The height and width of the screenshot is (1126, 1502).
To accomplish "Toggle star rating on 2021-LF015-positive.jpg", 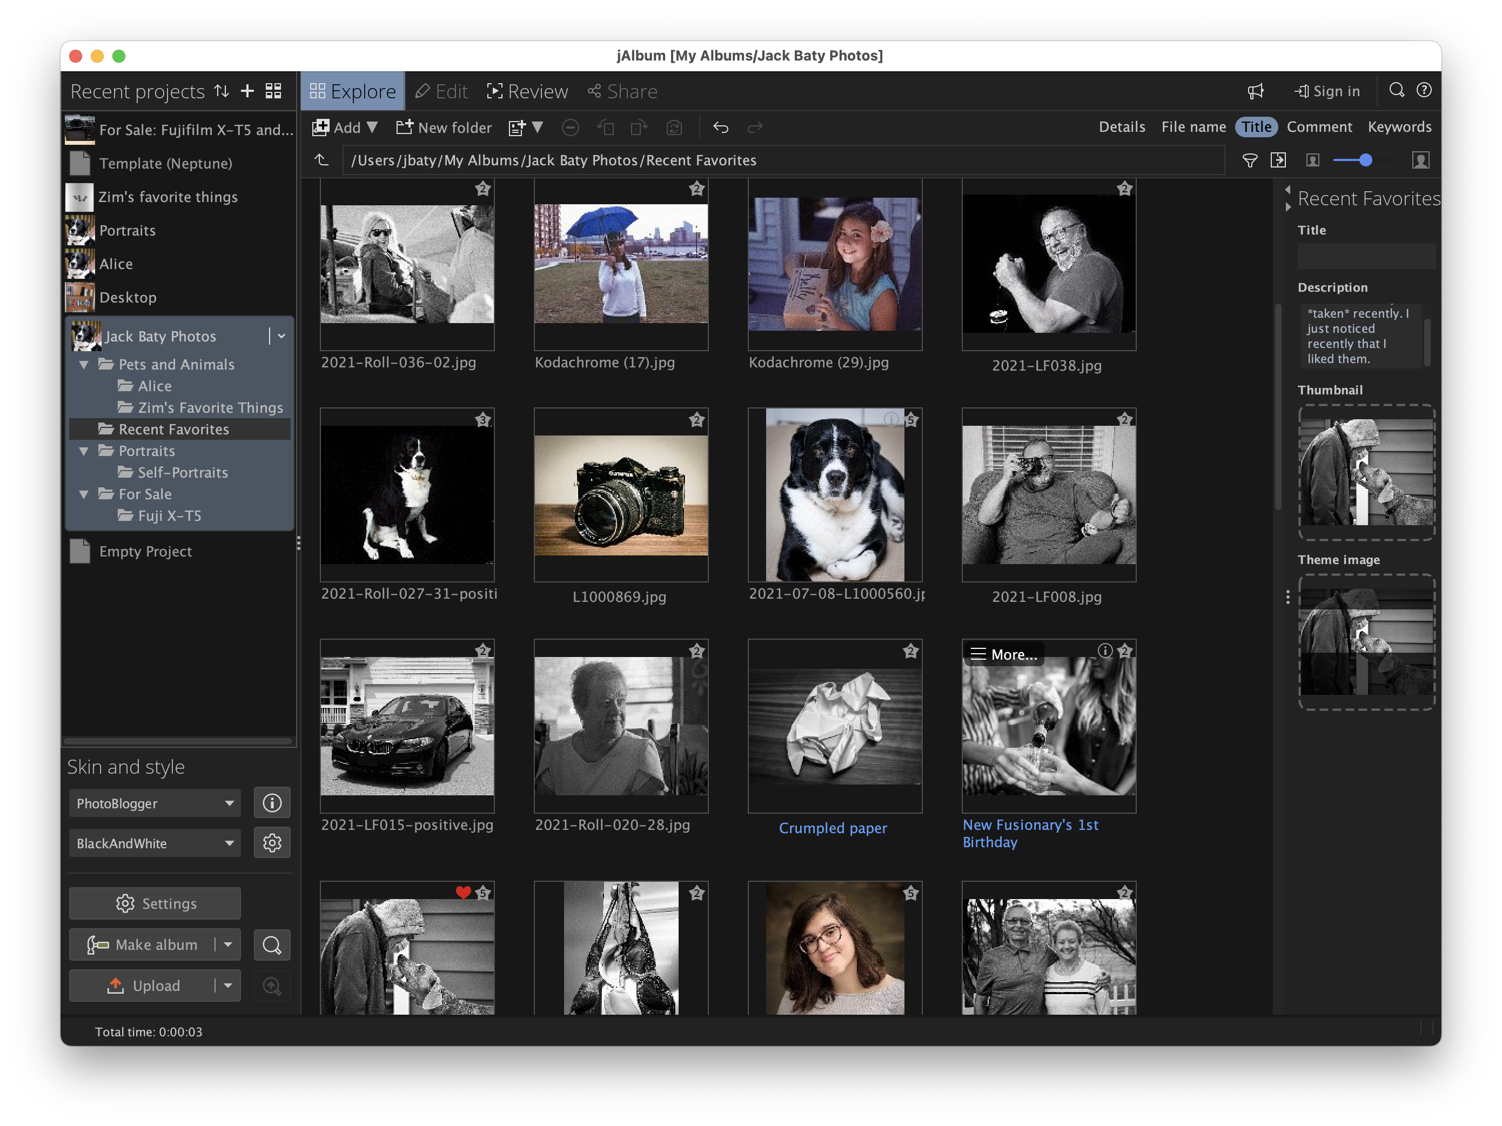I will (x=483, y=651).
